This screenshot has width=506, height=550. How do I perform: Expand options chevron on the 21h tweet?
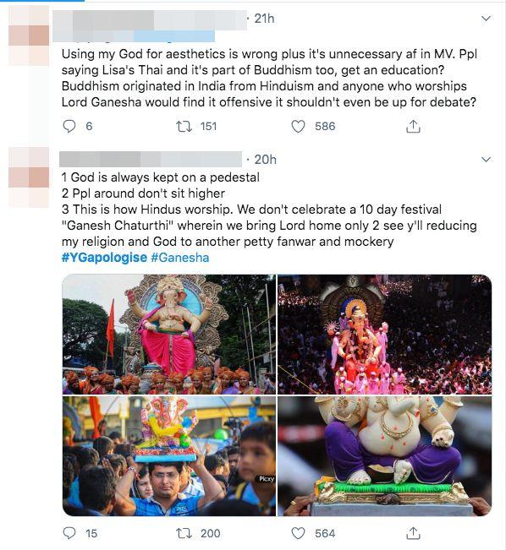(486, 19)
